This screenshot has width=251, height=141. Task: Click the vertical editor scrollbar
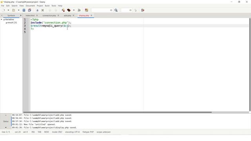250,65
